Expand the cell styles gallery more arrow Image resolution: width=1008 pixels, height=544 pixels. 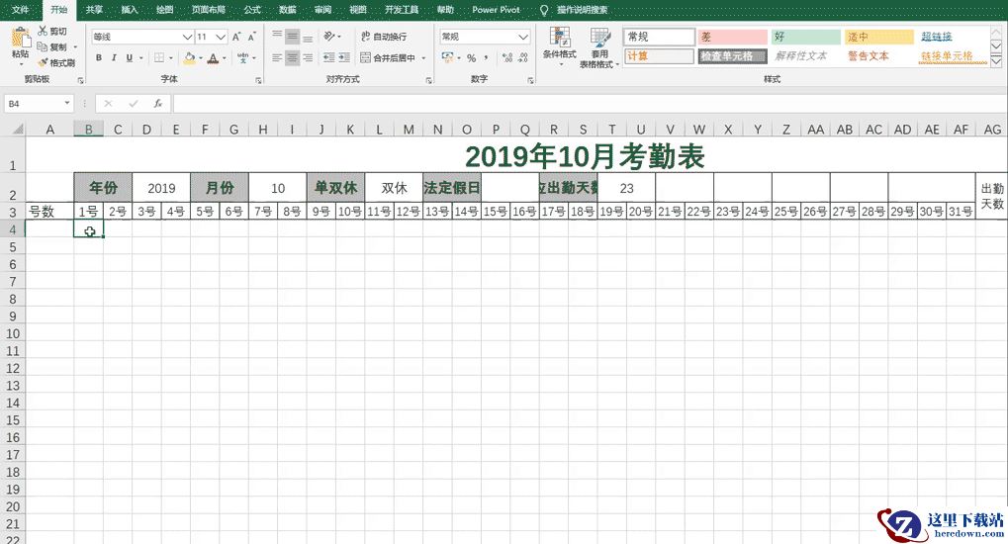[996, 61]
